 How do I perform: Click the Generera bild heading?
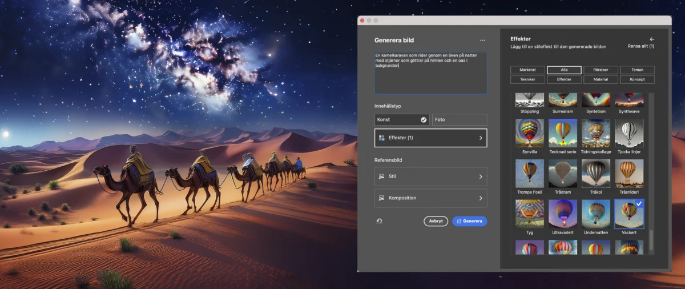pyautogui.click(x=394, y=41)
